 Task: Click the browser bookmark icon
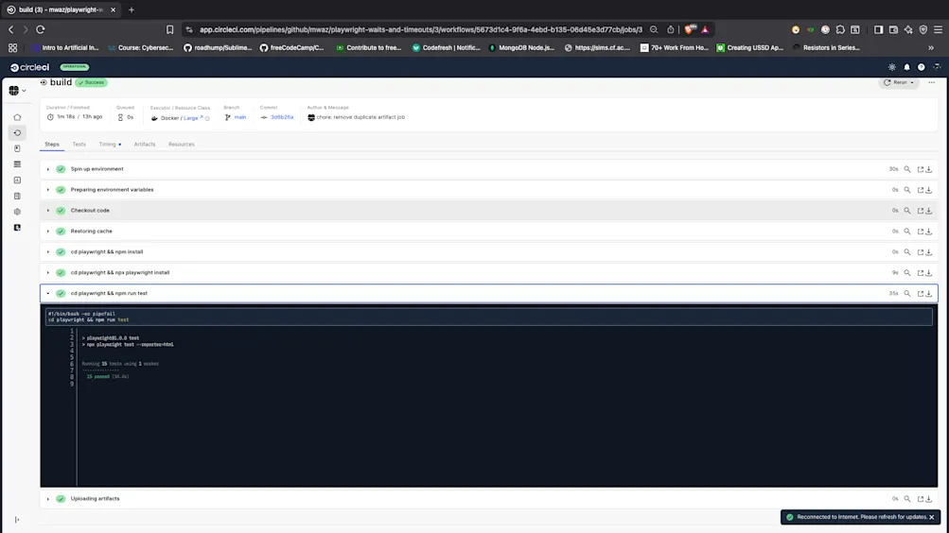(169, 29)
